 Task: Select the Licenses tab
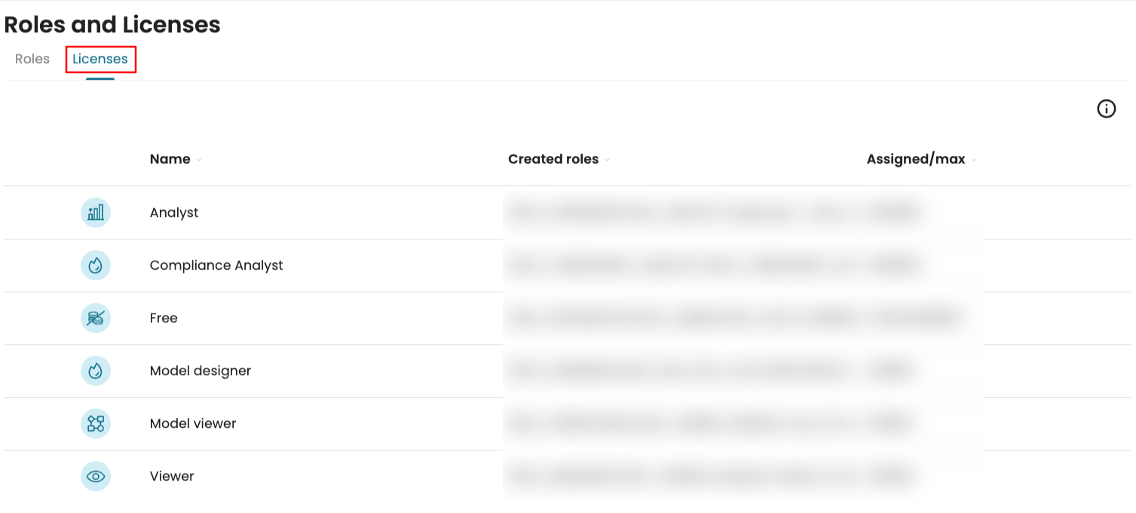tap(100, 59)
